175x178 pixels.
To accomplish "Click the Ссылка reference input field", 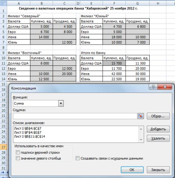I will point(75,116).
